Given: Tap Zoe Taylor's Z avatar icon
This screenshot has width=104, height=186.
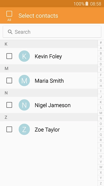Looking at the screenshot, I should [24, 129].
